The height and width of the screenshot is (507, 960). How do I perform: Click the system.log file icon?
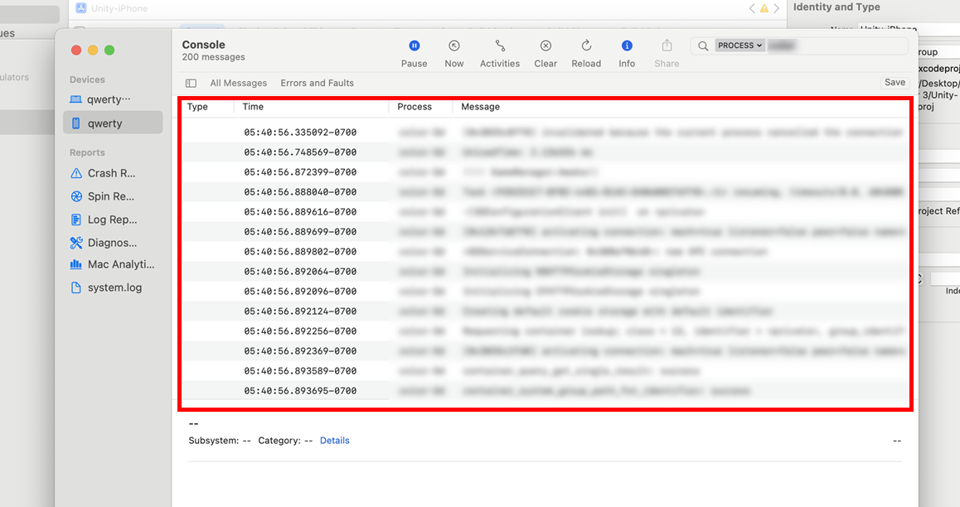pyautogui.click(x=76, y=287)
